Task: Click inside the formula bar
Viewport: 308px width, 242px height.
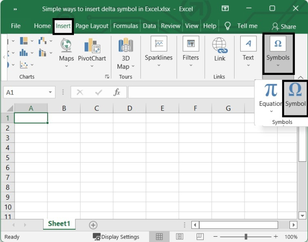Action: point(191,92)
